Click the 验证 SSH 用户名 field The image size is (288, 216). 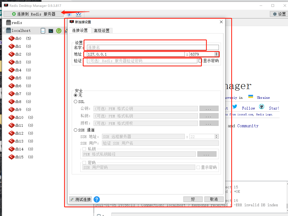160,143
